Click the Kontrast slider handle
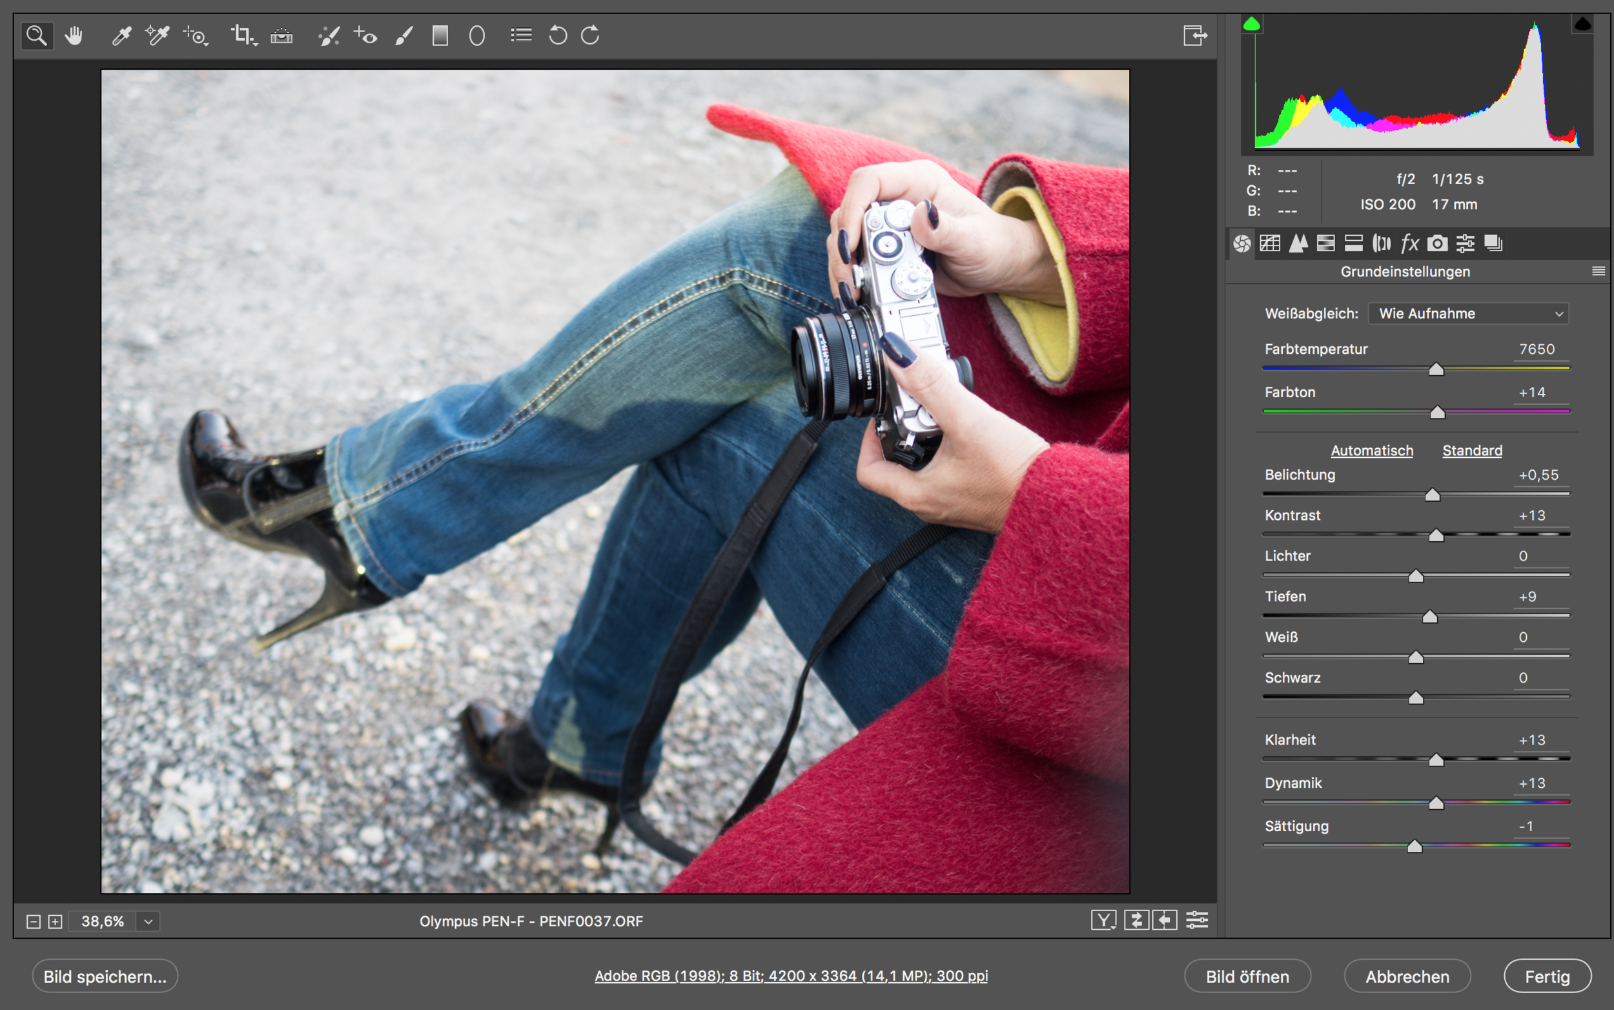 coord(1436,536)
